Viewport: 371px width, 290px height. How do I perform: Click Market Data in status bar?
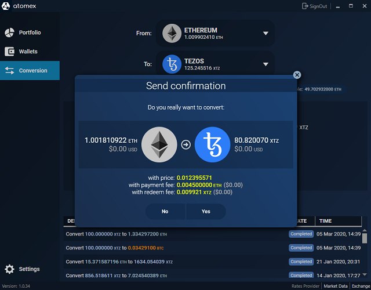336,286
